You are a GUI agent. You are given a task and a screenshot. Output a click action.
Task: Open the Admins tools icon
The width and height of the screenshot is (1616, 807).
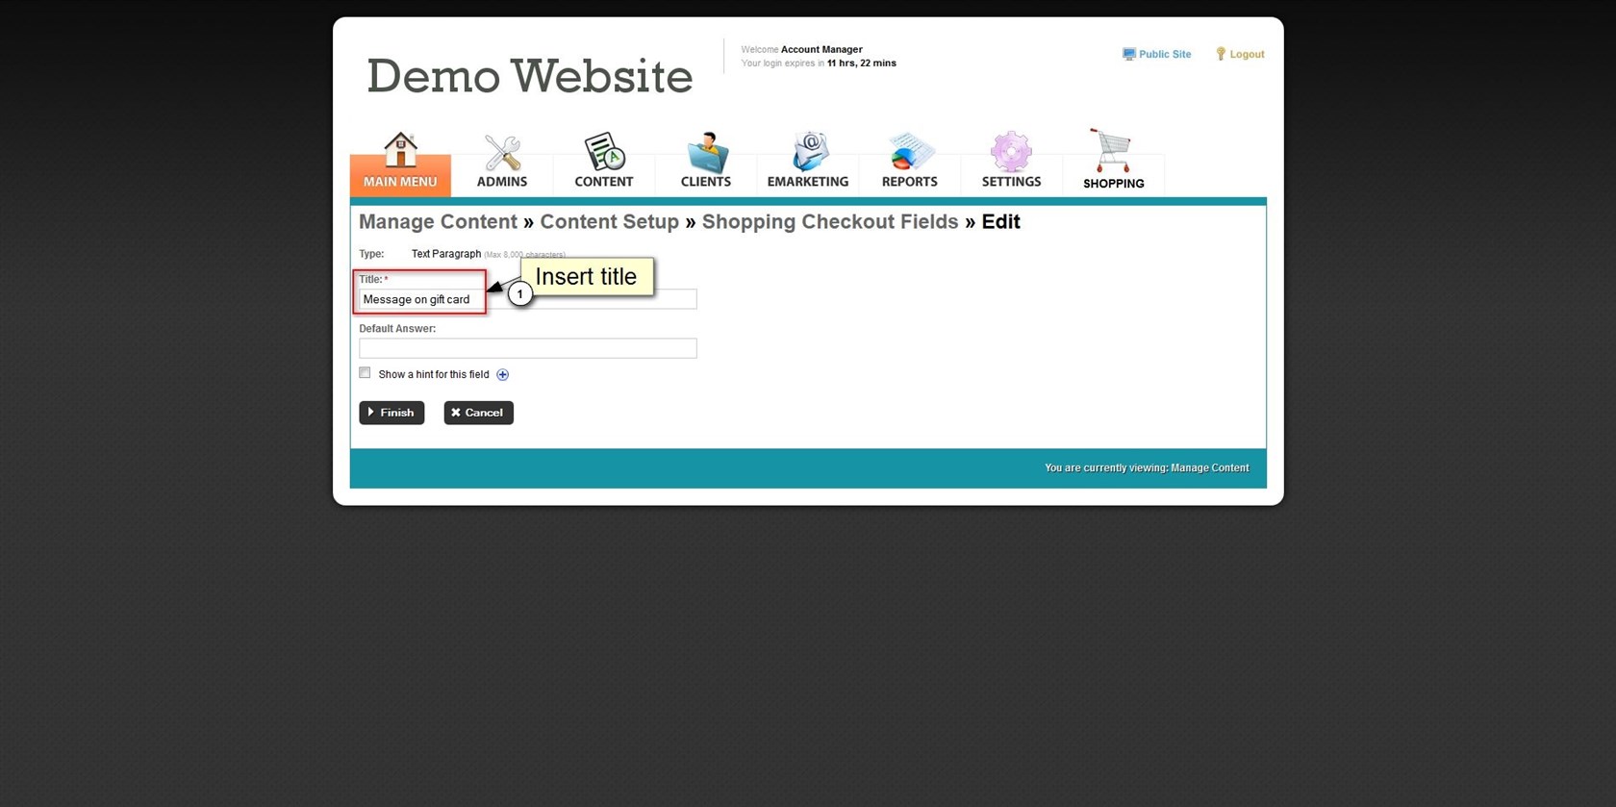501,152
